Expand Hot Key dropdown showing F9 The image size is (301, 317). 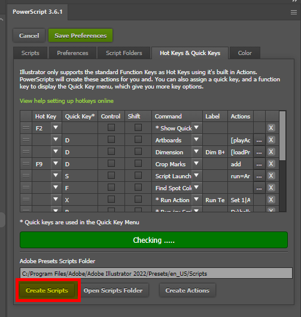(x=56, y=163)
